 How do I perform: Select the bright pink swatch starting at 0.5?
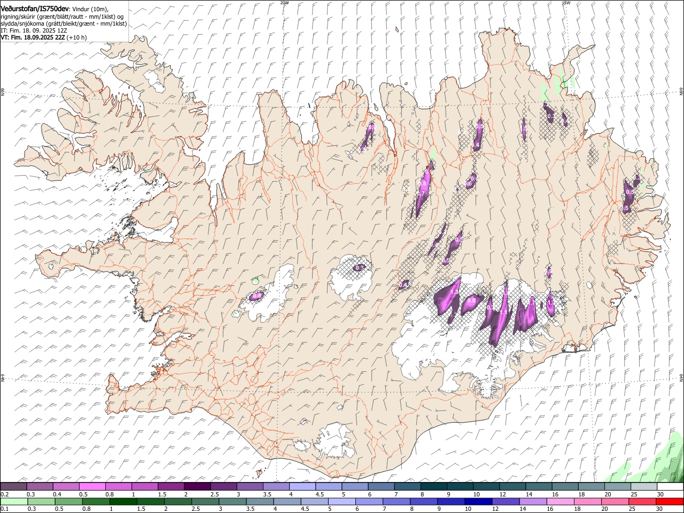click(x=92, y=486)
